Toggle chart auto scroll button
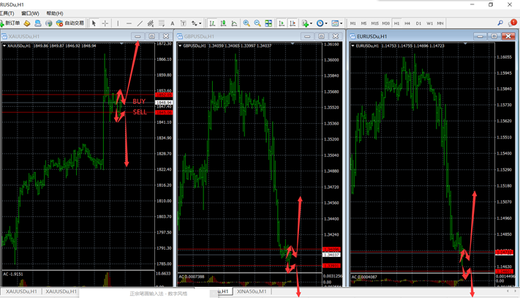 [x=282, y=23]
